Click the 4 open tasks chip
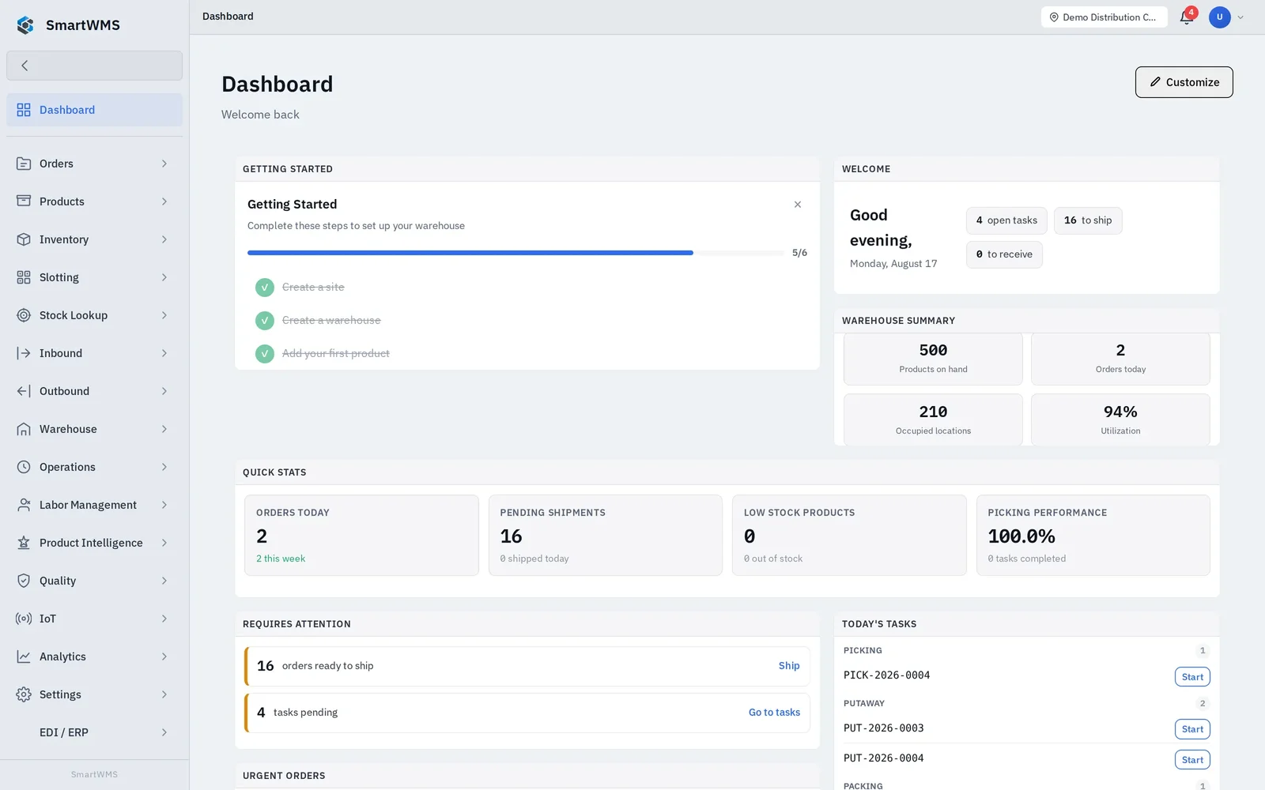This screenshot has height=790, width=1265. pyautogui.click(x=1006, y=220)
